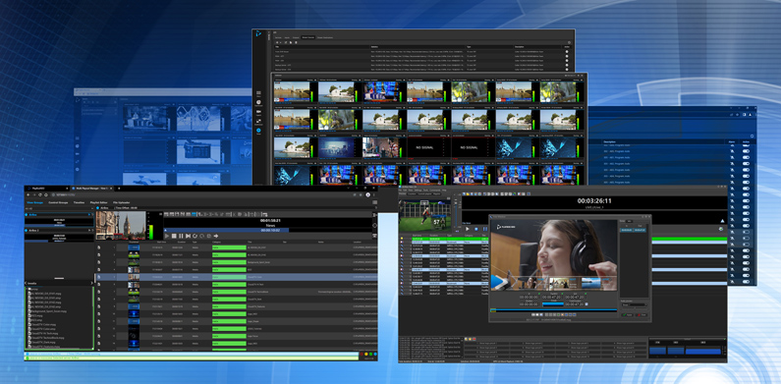Start playback in Multi Playout Manager
Viewport: 781px width, 384px height.
pos(166,236)
